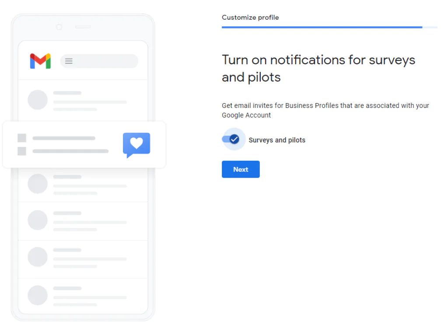The width and height of the screenshot is (448, 329).
Task: Click the phone speaker slot at top
Action: 83,27
